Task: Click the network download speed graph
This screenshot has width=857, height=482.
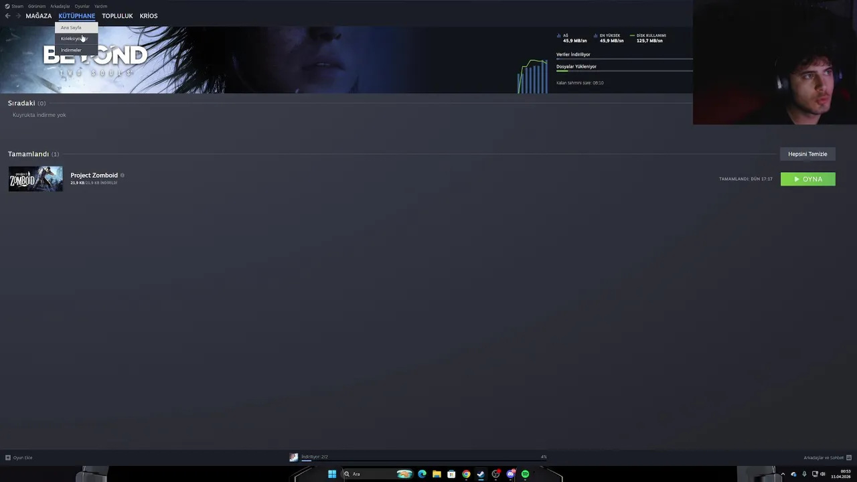Action: point(532,76)
